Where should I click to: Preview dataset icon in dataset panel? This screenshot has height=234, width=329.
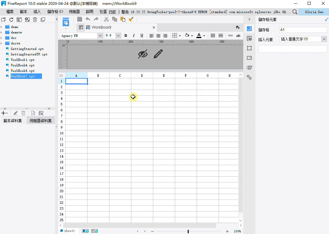point(33,113)
